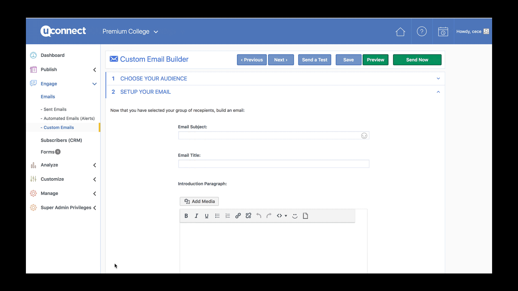The height and width of the screenshot is (291, 518).
Task: Open the Premium College dropdown
Action: (x=130, y=32)
